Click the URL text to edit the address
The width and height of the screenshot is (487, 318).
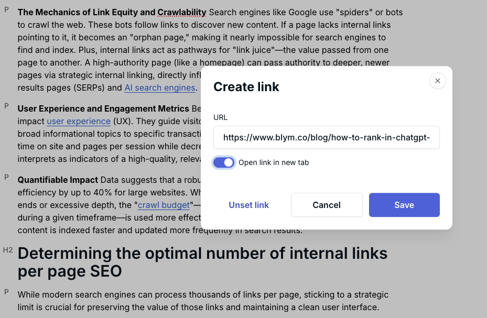[x=326, y=137]
